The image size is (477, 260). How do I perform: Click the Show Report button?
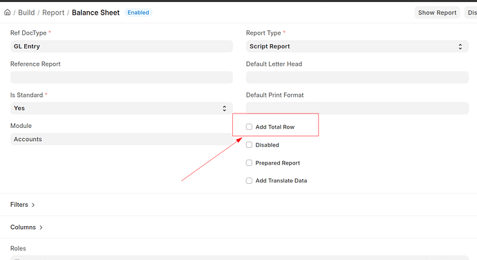click(x=437, y=12)
